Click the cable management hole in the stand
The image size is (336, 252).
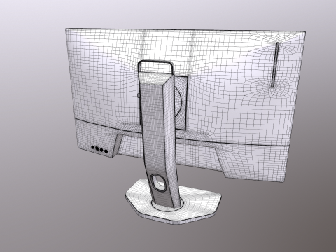point(160,183)
